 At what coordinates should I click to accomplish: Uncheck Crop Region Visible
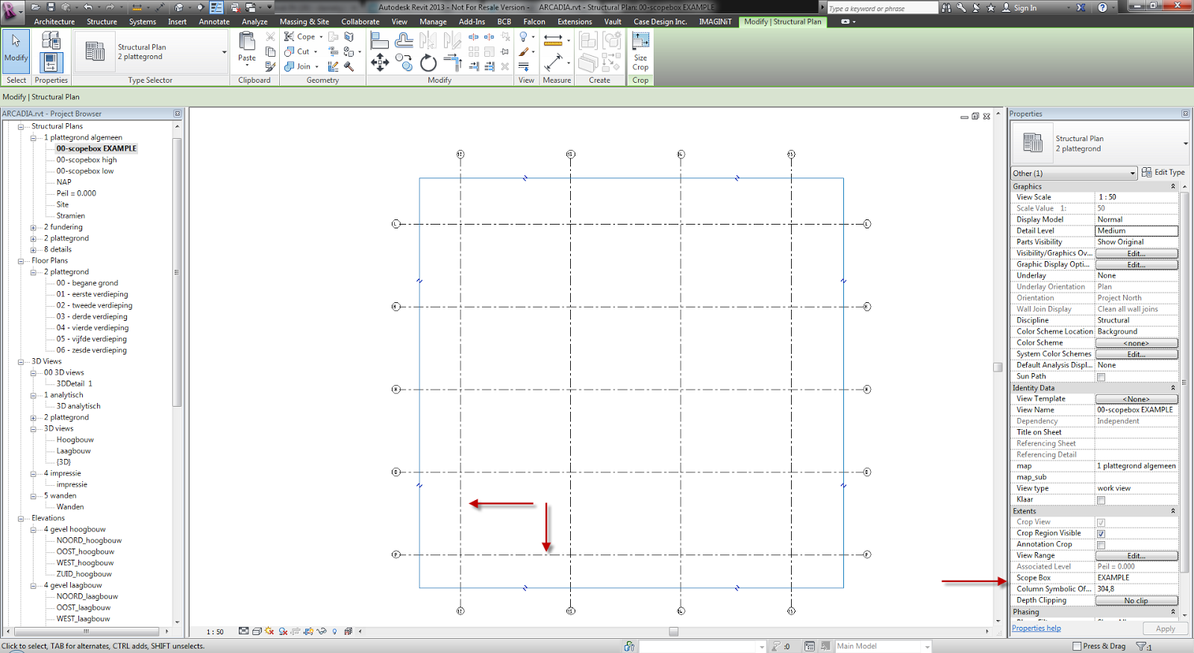pyautogui.click(x=1101, y=534)
